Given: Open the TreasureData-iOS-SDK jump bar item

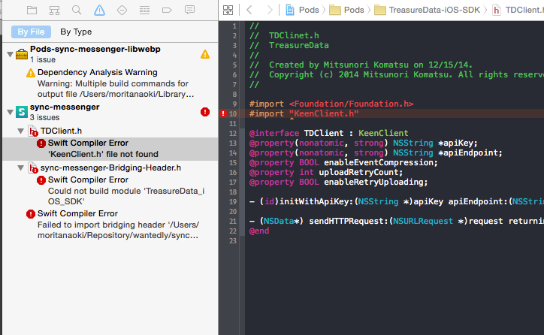Looking at the screenshot, I should [427, 10].
